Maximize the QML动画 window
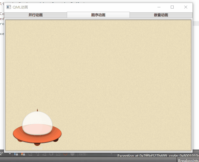The image size is (199, 162). pyautogui.click(x=172, y=7)
